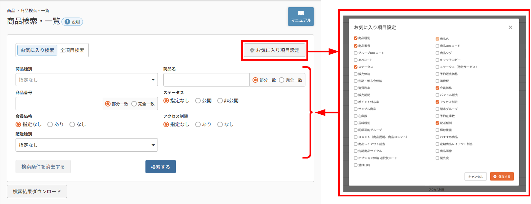The image size is (531, 204).
Task: Set ステータス to 公開
Action: (x=198, y=101)
